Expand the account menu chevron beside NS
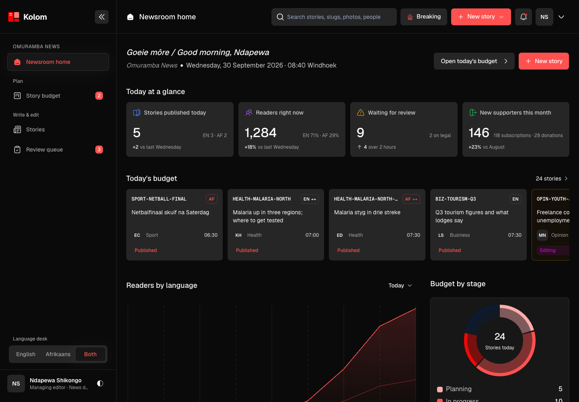This screenshot has height=402, width=579. coord(561,17)
